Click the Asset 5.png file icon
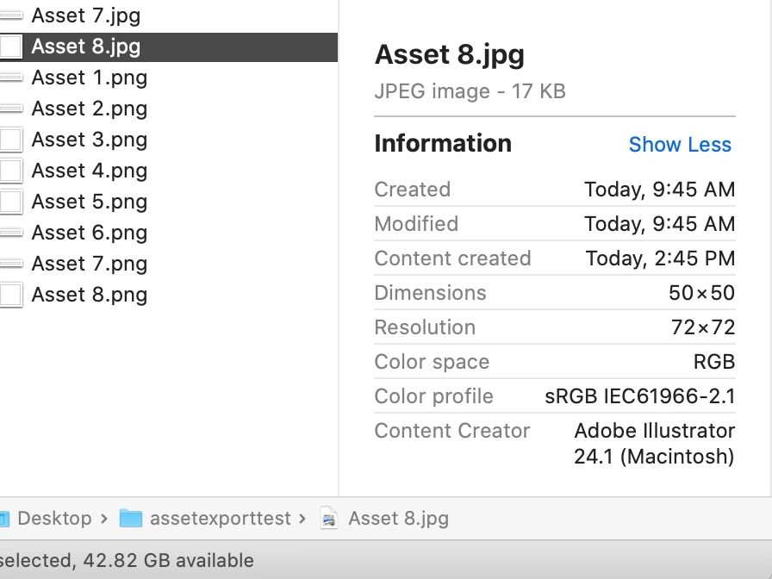772x579 pixels. 10,202
